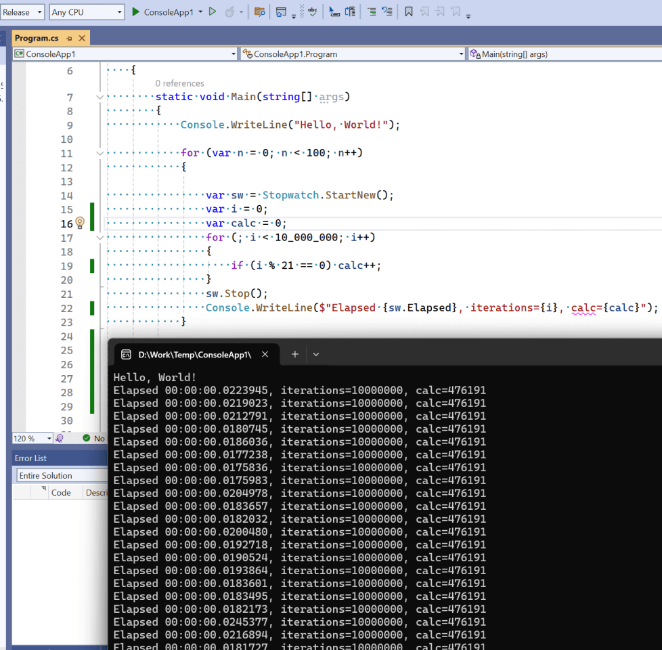Click the Hot Reload flame icon
Viewport: 662px width, 650px height.
click(x=229, y=12)
